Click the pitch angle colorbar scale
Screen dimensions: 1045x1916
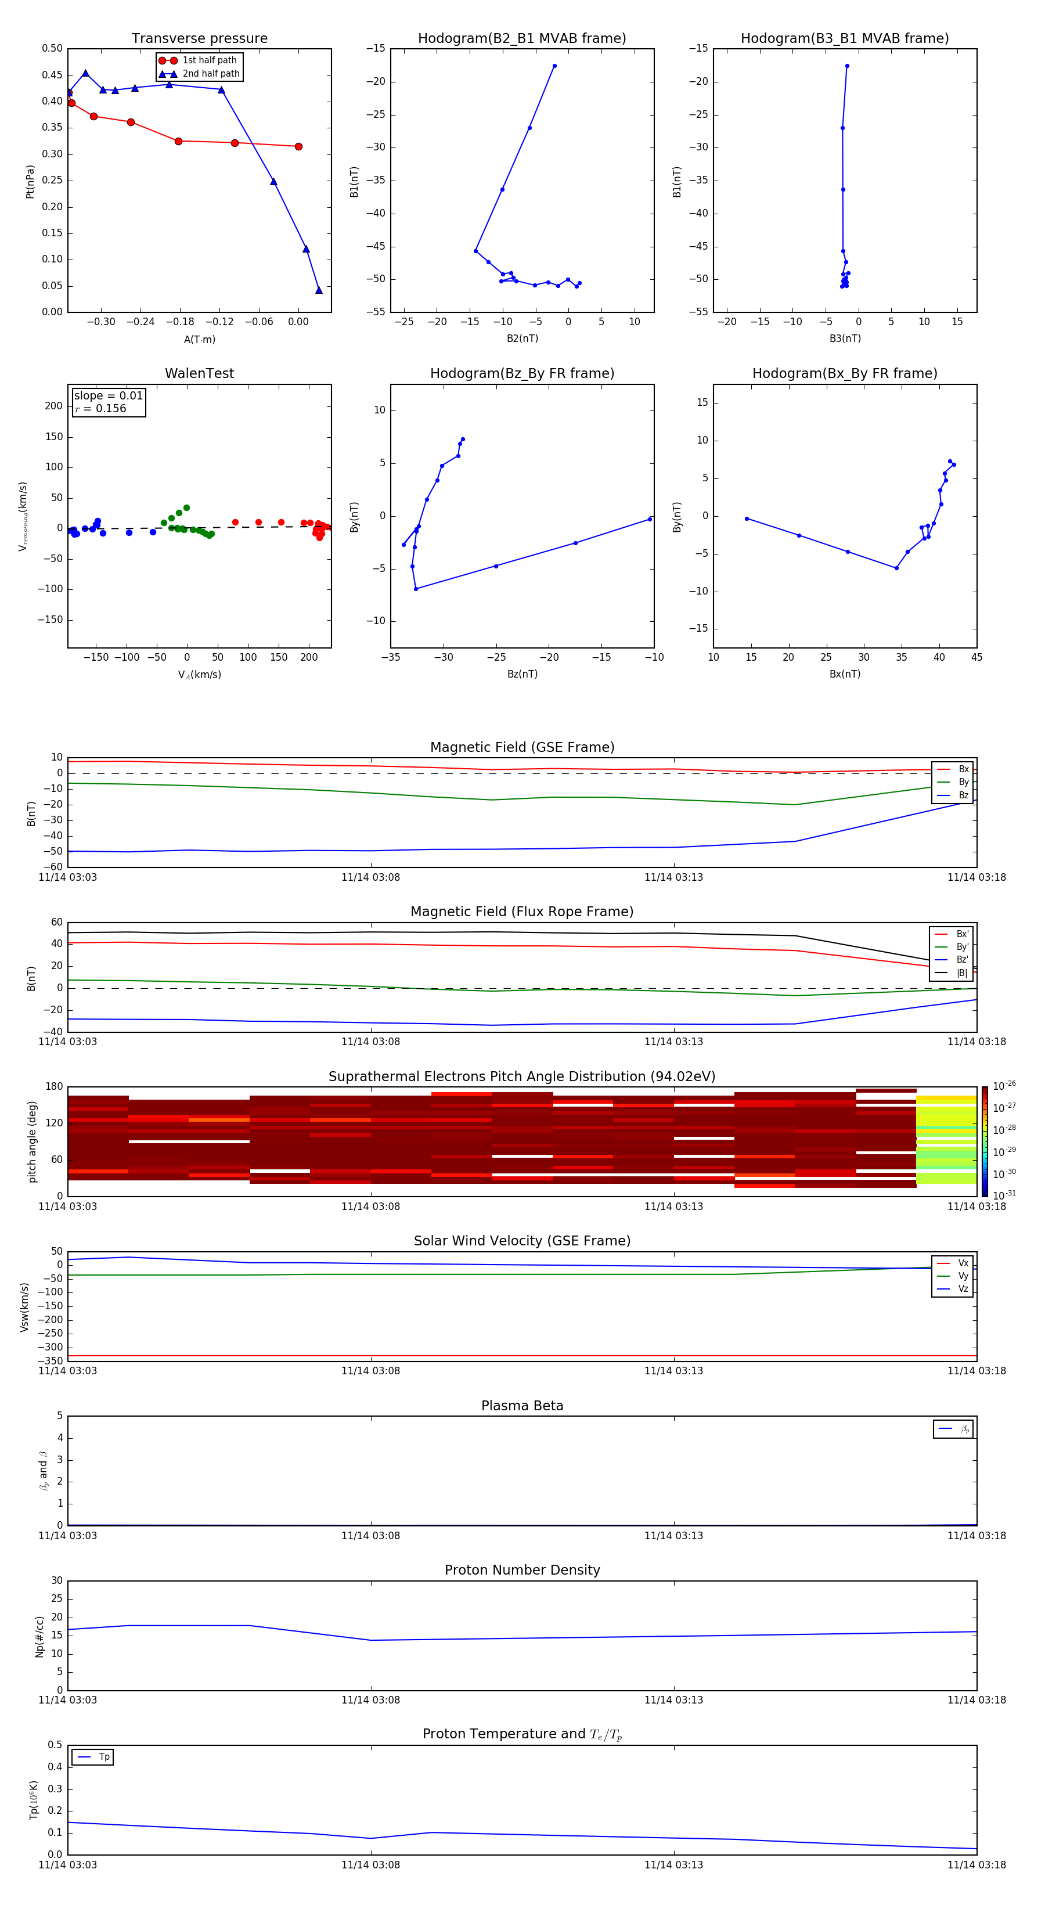click(985, 1141)
